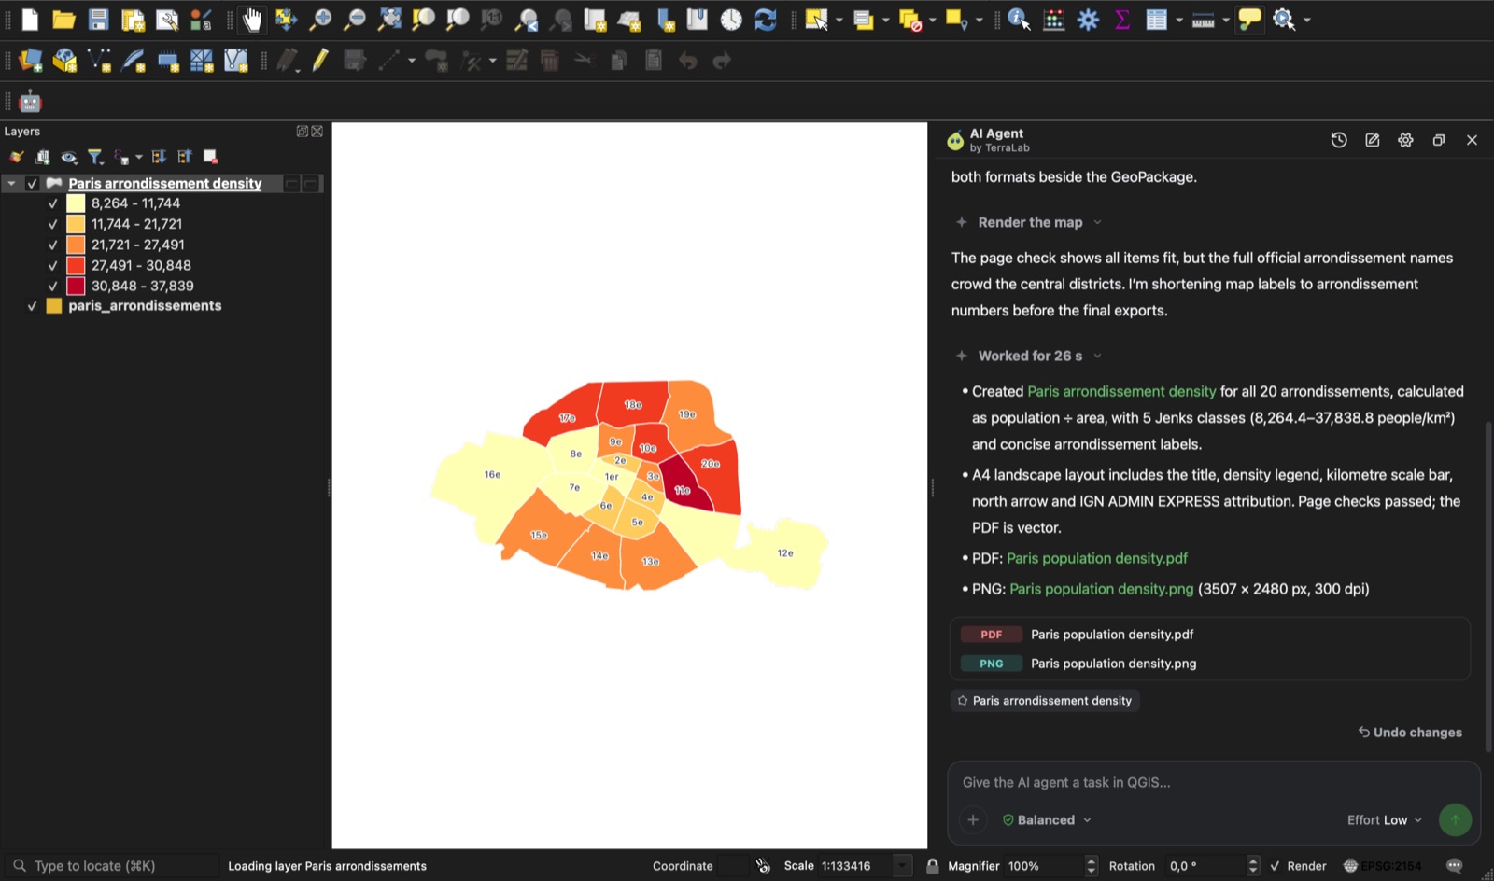
Task: Open the Paris population density.pdf link
Action: [1097, 558]
